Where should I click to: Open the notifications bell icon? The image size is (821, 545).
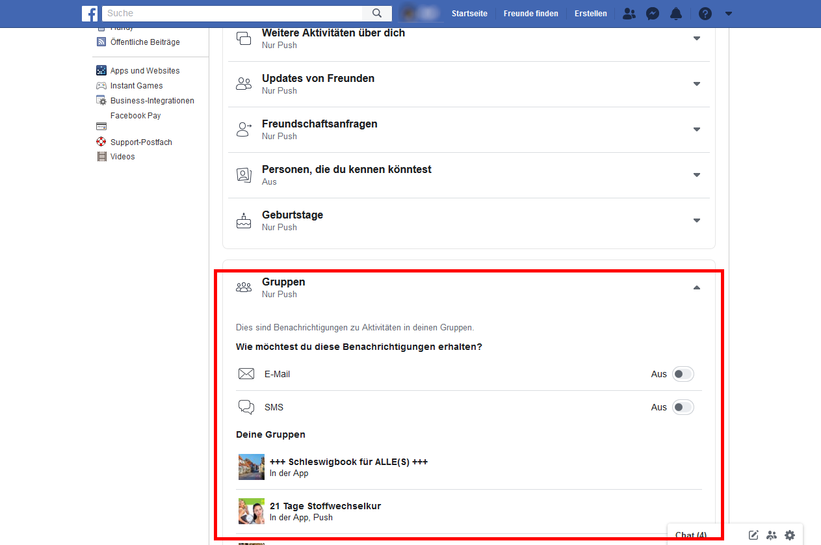(x=675, y=13)
